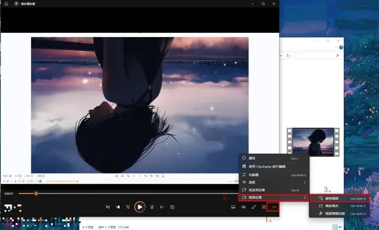
Task: Click the properties info icon in menu
Action: [x=244, y=158]
